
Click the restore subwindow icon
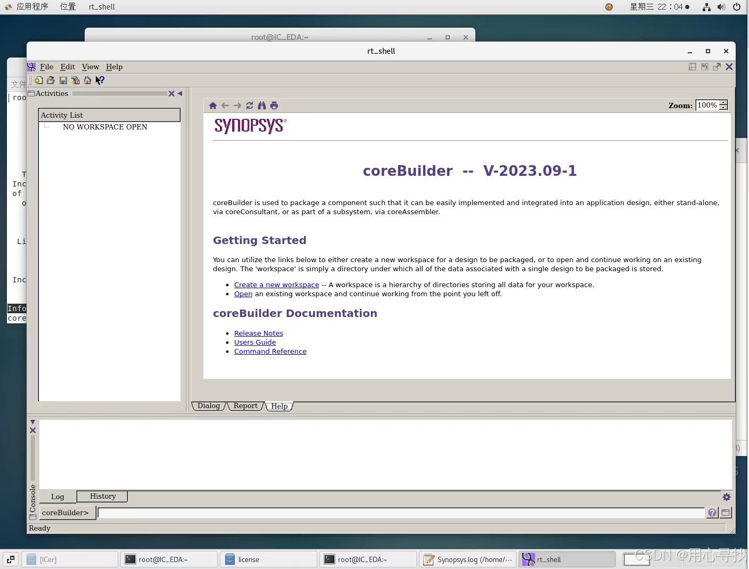click(705, 67)
